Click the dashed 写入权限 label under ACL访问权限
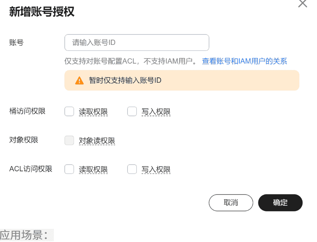317x242 pixels. (156, 169)
